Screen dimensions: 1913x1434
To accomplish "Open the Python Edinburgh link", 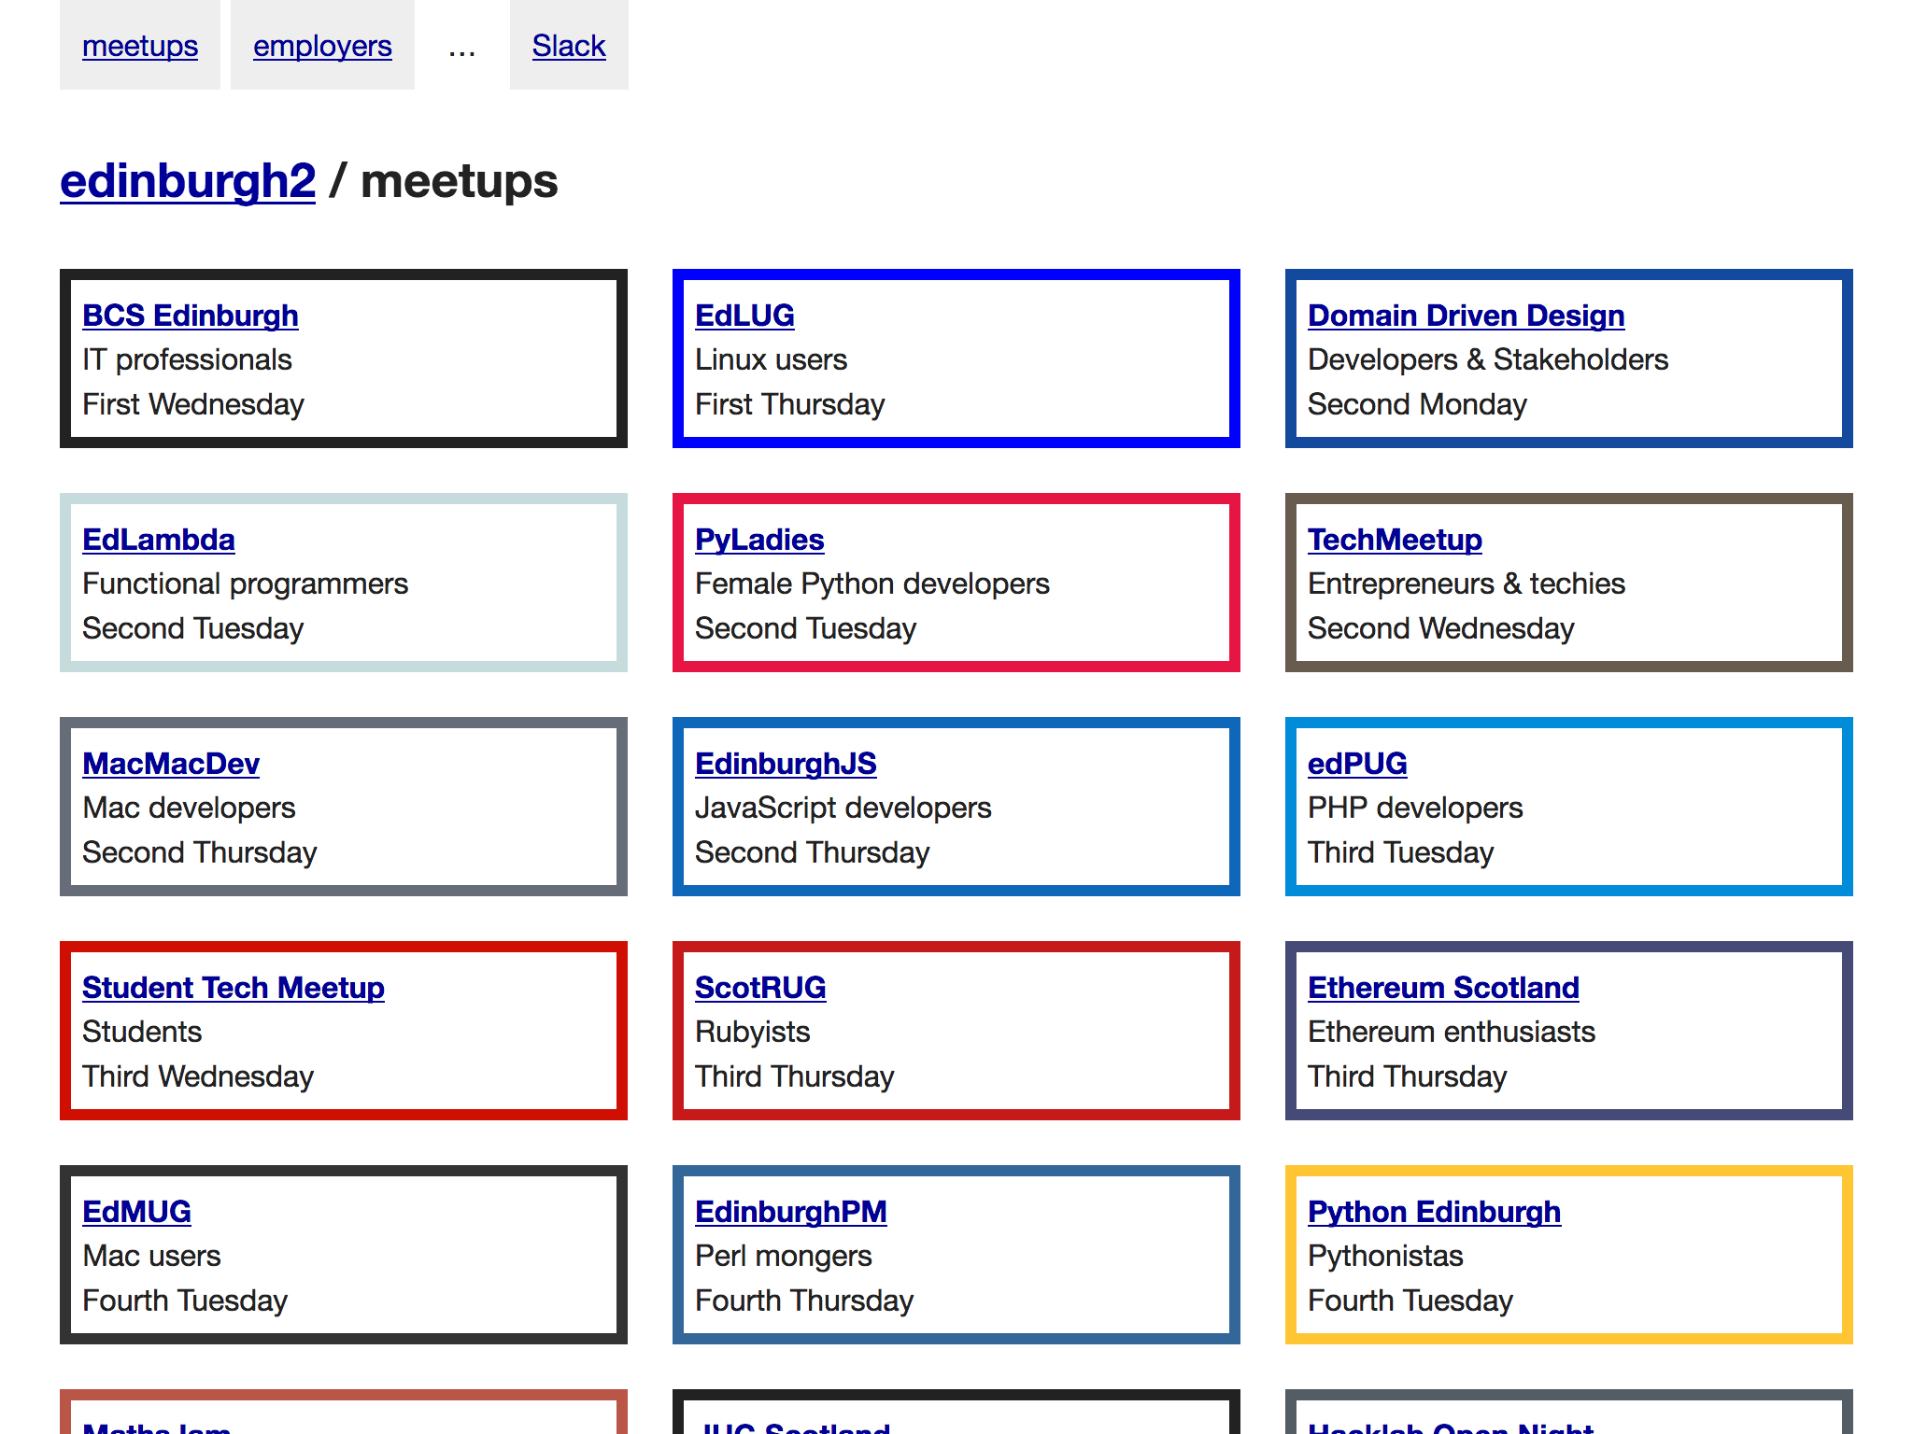I will tap(1434, 1212).
